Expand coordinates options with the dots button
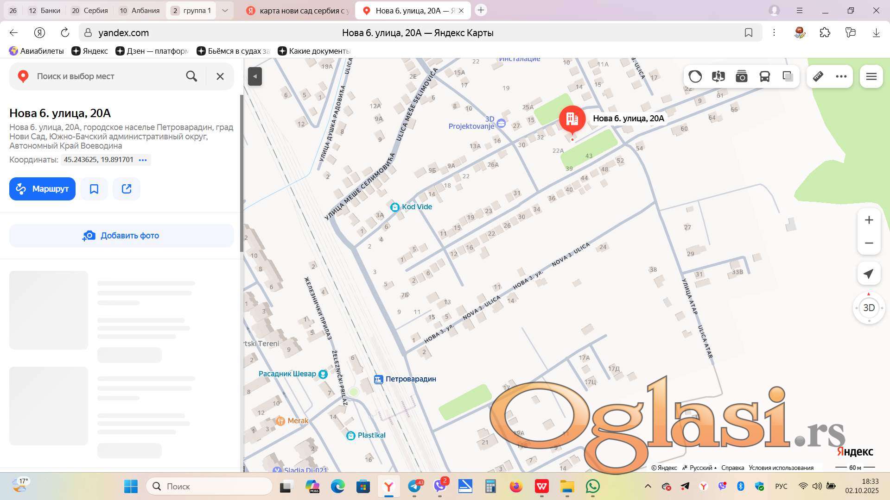 point(143,160)
